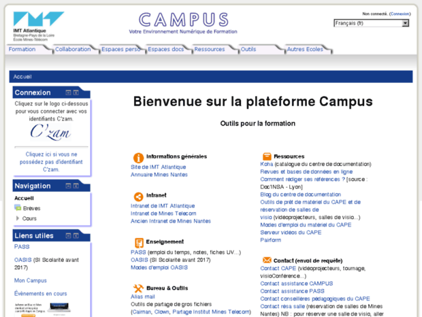Open Pairform link
The height and width of the screenshot is (317, 422).
tap(270, 240)
